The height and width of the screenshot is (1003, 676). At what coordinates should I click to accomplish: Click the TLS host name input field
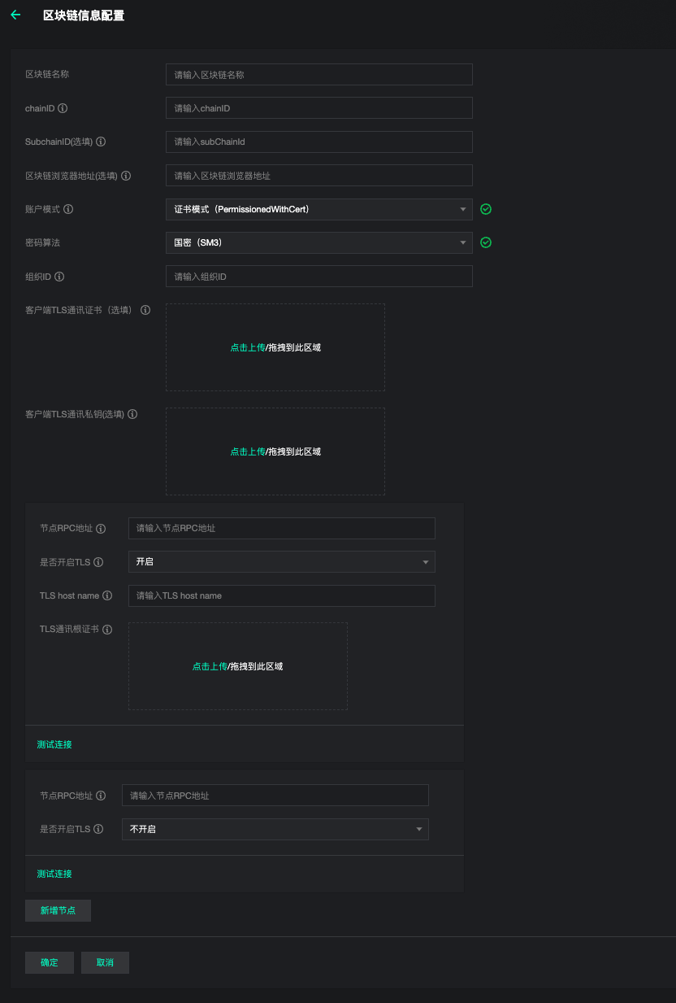tap(281, 595)
